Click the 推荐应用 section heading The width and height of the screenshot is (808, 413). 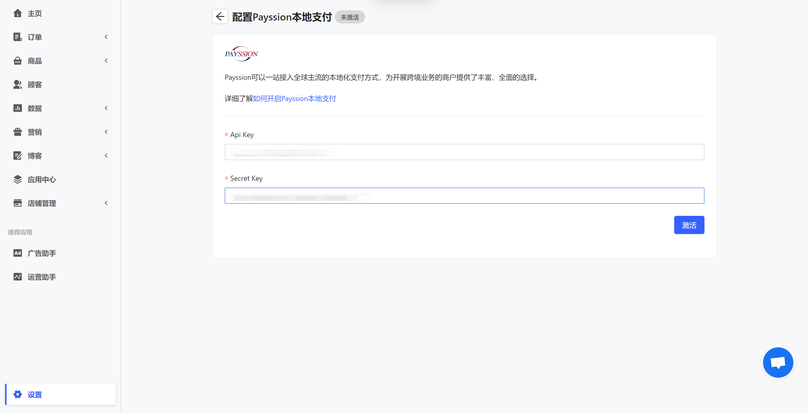[x=20, y=232]
